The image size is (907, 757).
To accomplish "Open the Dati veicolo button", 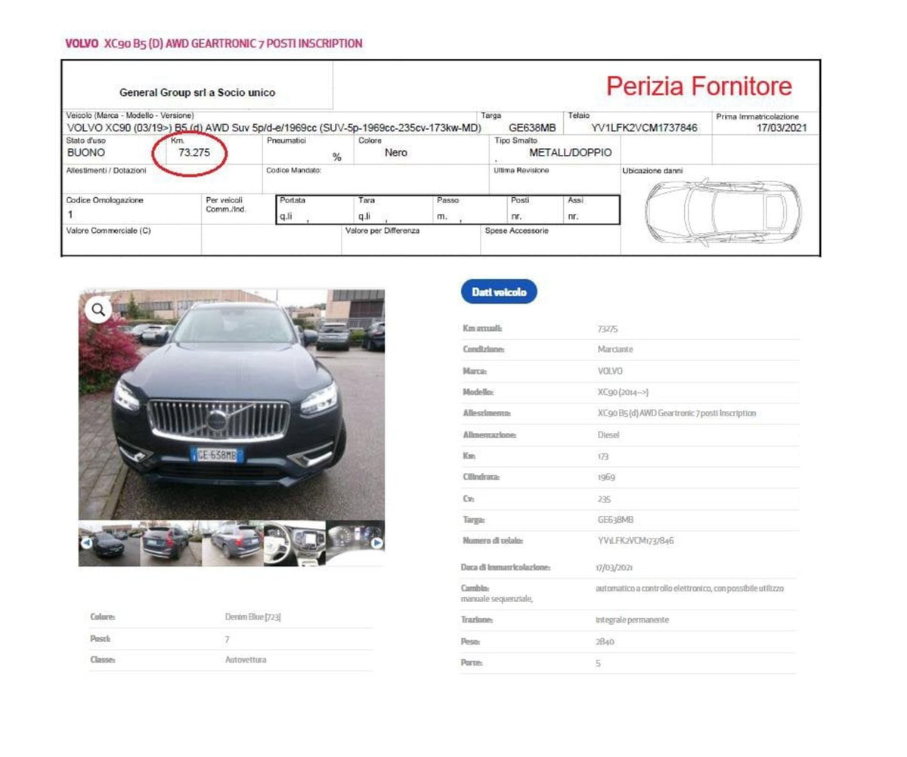I will [499, 292].
